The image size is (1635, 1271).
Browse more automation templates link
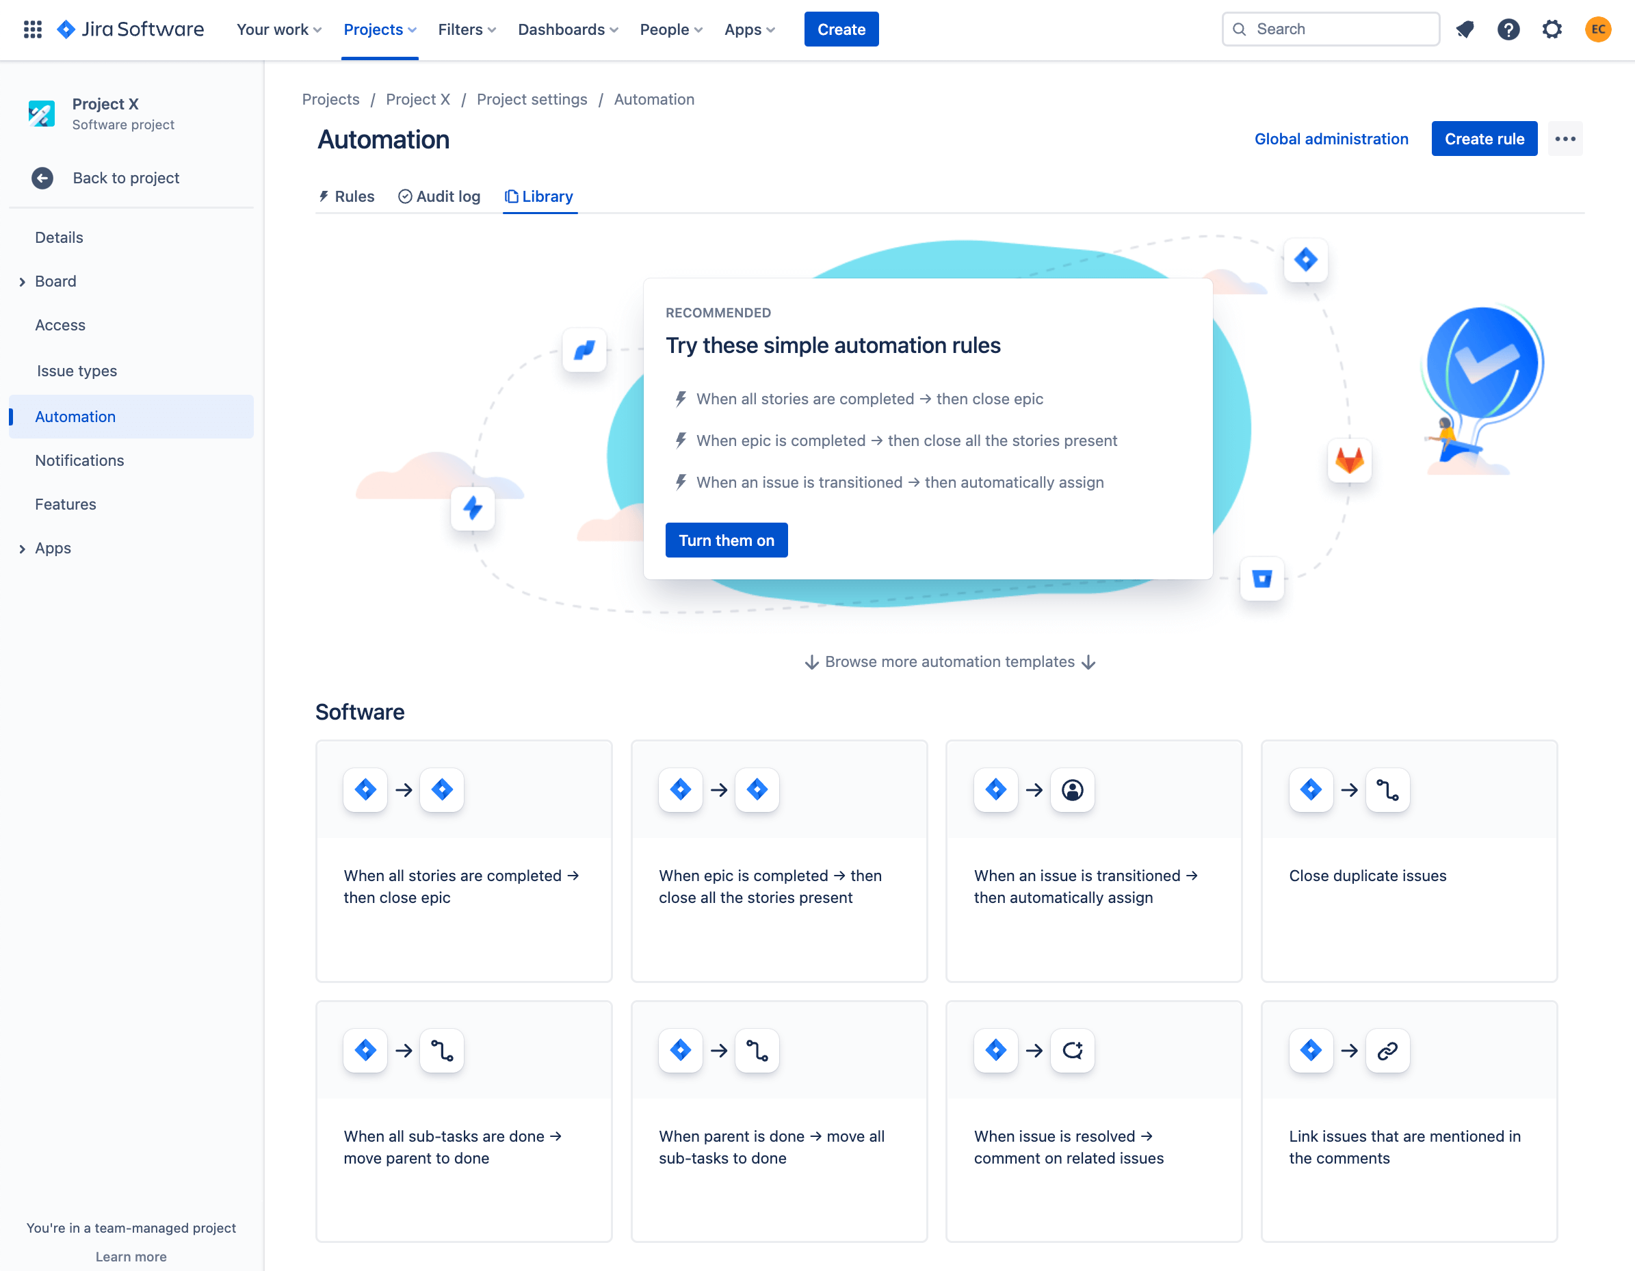949,661
